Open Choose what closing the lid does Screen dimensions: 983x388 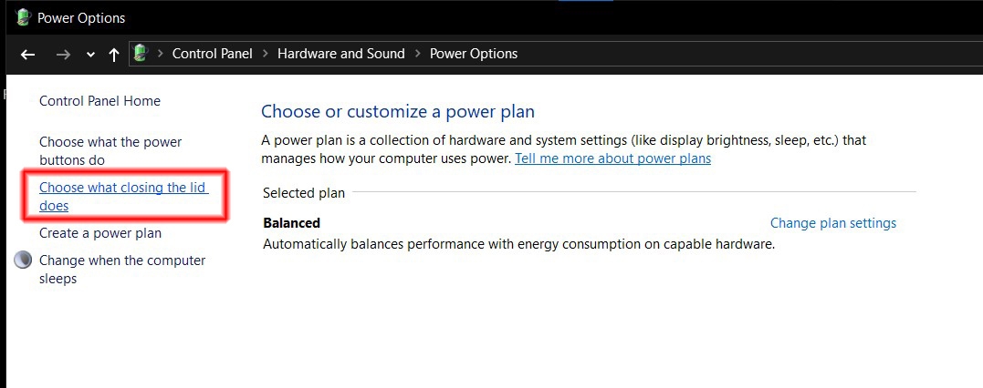coord(123,196)
